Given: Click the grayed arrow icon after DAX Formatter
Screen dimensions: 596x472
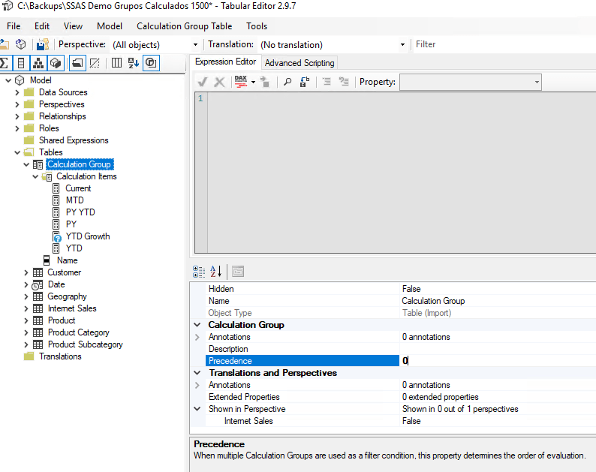Looking at the screenshot, I should click(265, 82).
